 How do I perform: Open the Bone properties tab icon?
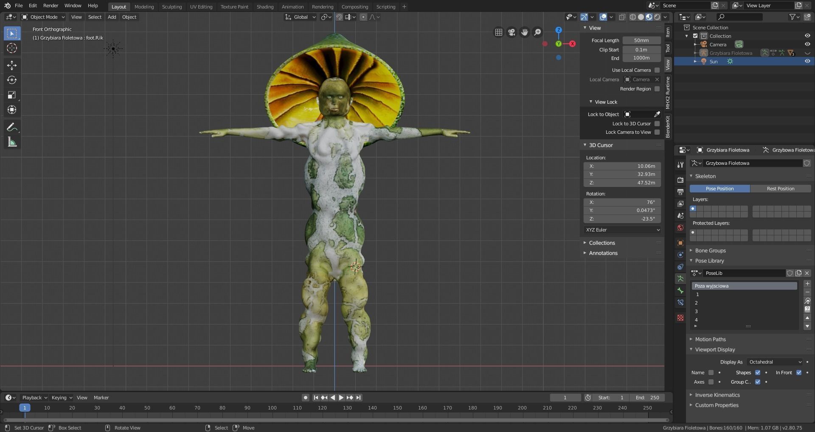680,291
